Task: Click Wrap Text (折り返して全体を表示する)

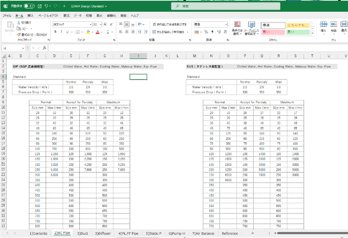Action: pos(169,24)
